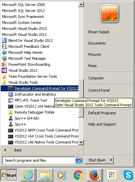
Task: Expand Microsoft SQL Server 2012 folder
Action: (23, 11)
